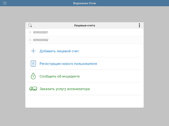Click the sewage truck icon
Screen dimensions: 169x126
click(33, 89)
